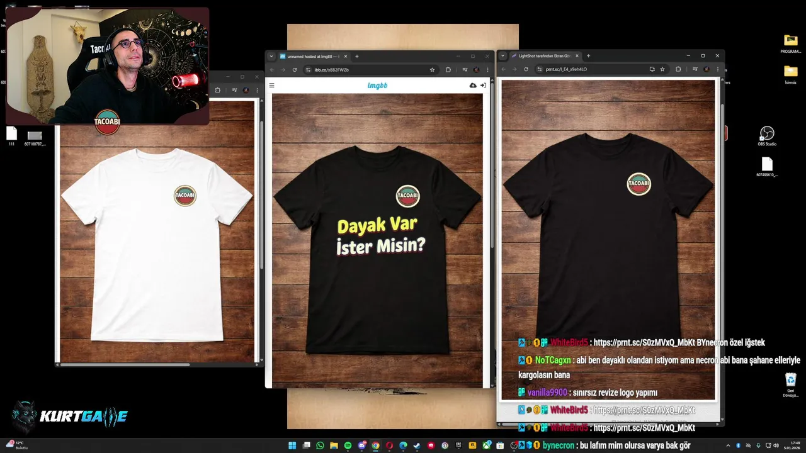806x453 pixels.
Task: Select the 'İsimsiz' desktop folder
Action: [x=790, y=74]
